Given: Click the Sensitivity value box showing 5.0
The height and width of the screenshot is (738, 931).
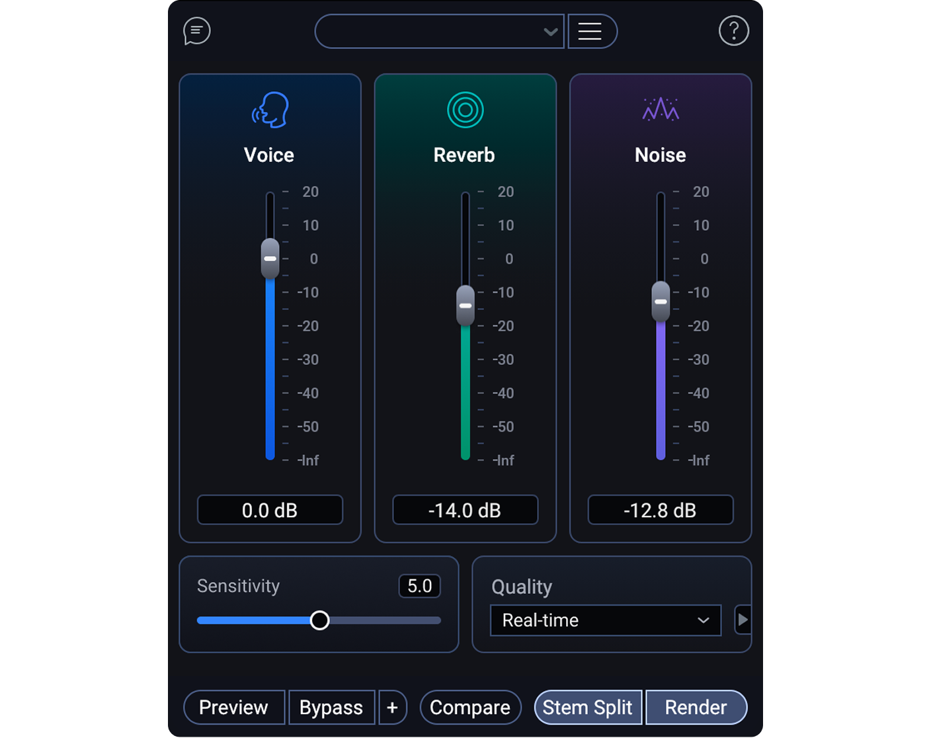Looking at the screenshot, I should tap(419, 586).
